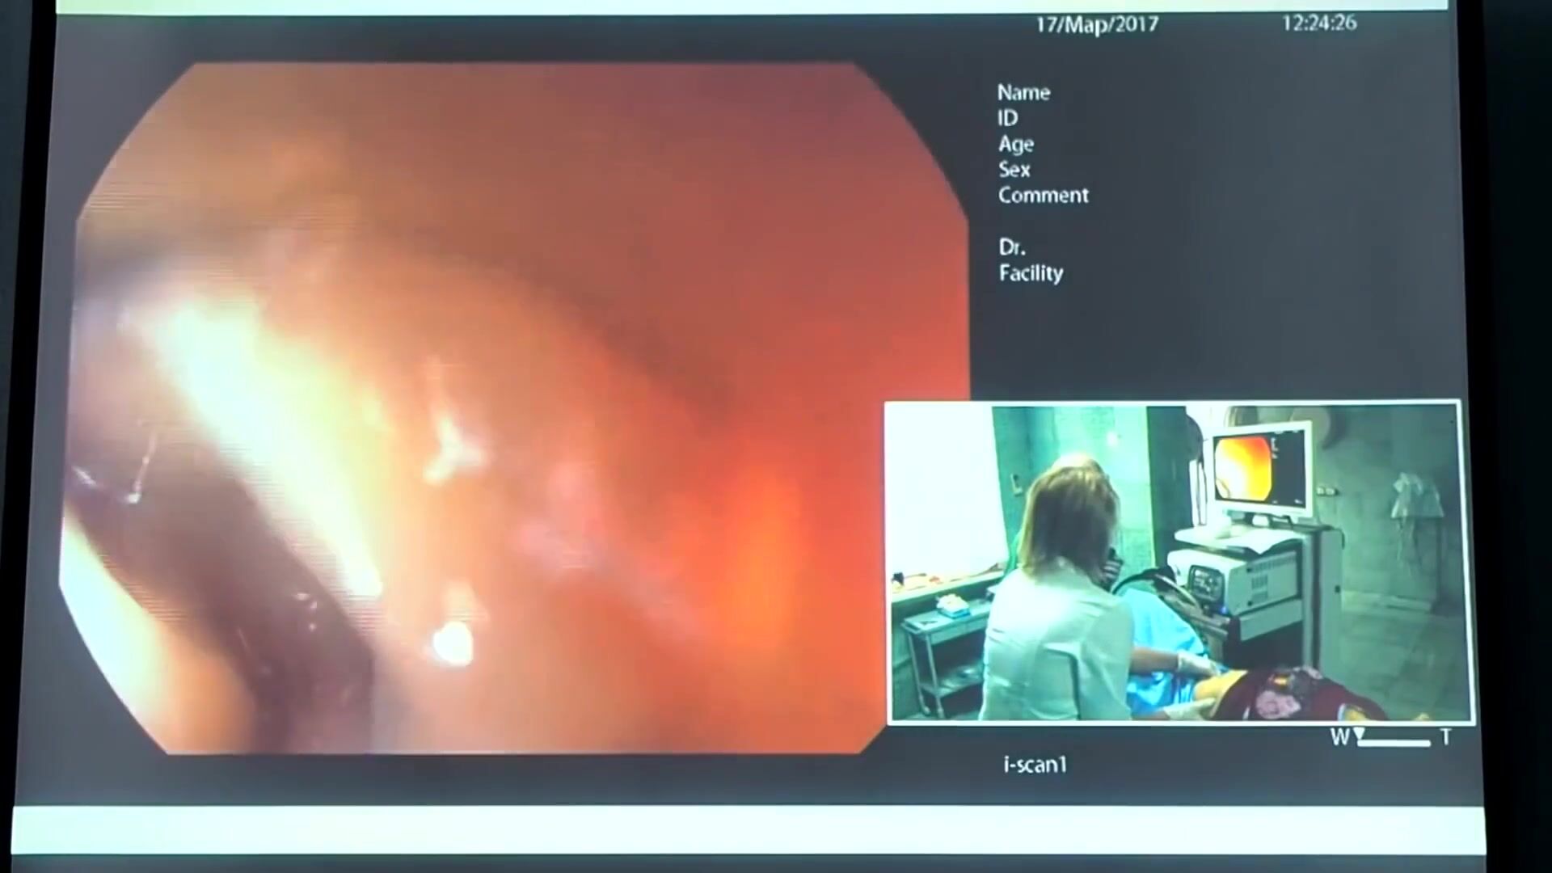Select the Comment field label
The width and height of the screenshot is (1552, 873).
click(1043, 196)
